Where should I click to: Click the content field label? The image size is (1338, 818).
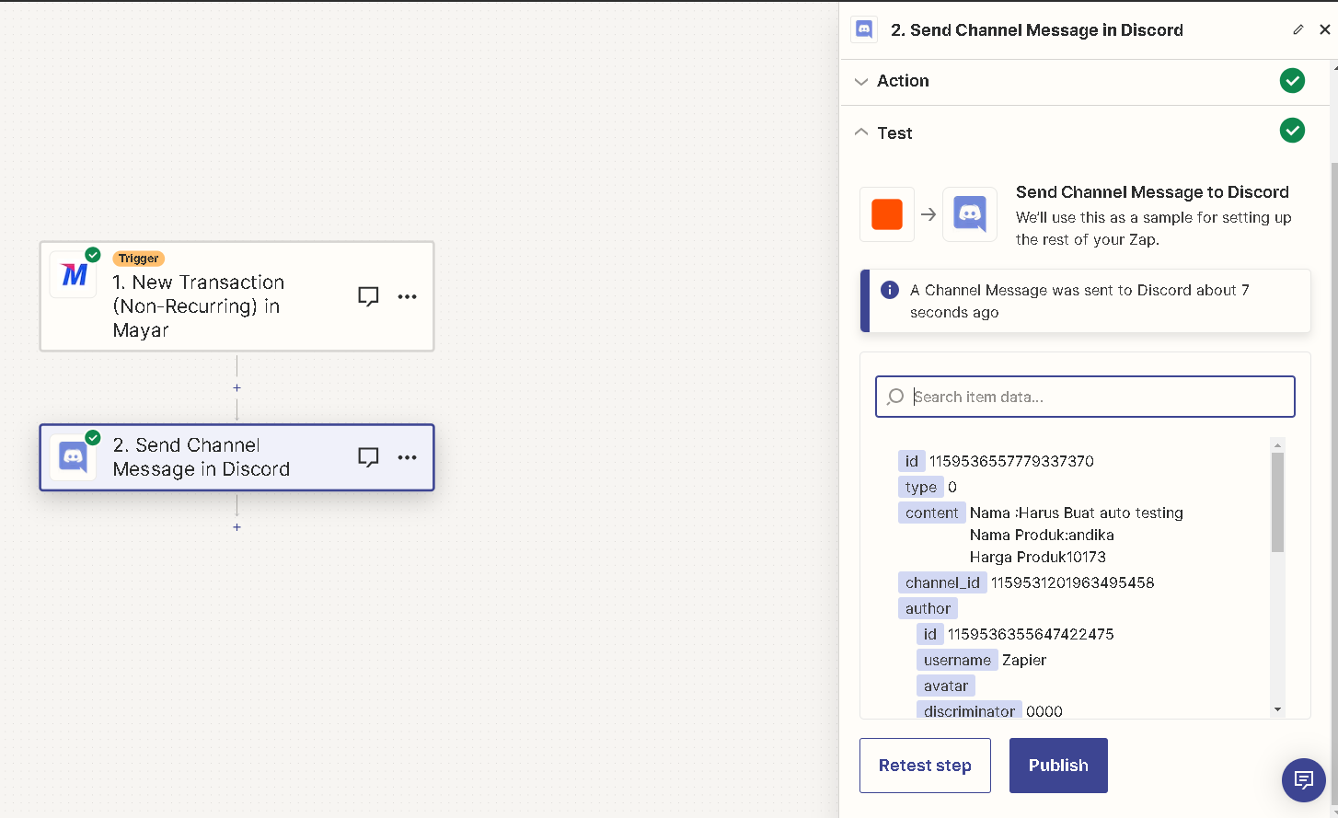point(931,513)
